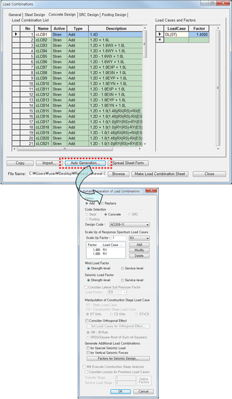Switch to Footing Design tab

coord(114,15)
